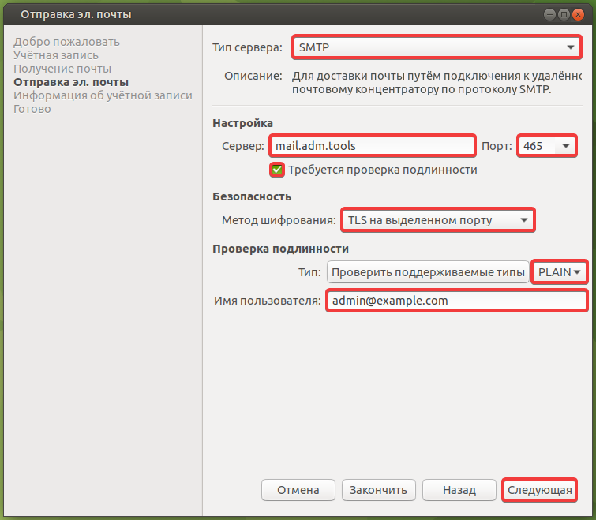Click the 'Имя пользователя' username field
This screenshot has height=520, width=596.
tap(455, 301)
